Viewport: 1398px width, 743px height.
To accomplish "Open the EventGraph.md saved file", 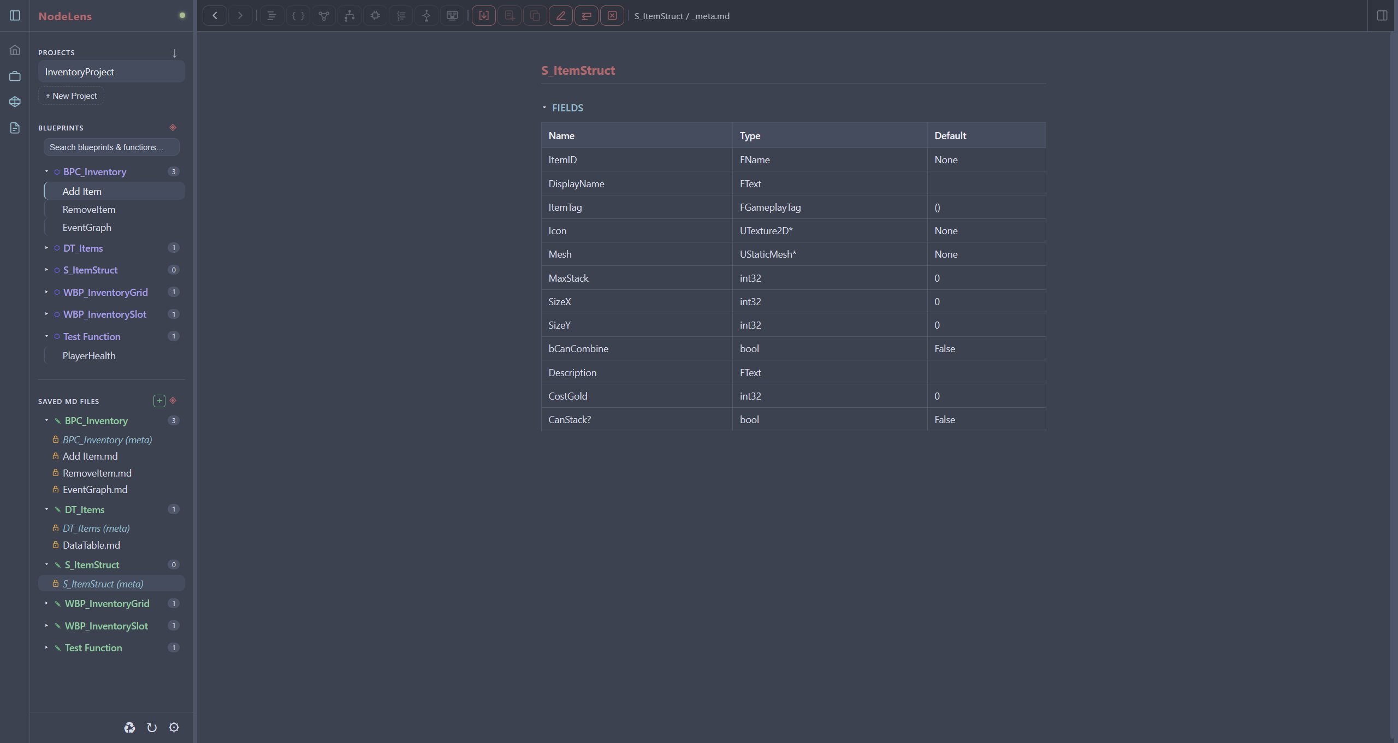I will tap(95, 490).
